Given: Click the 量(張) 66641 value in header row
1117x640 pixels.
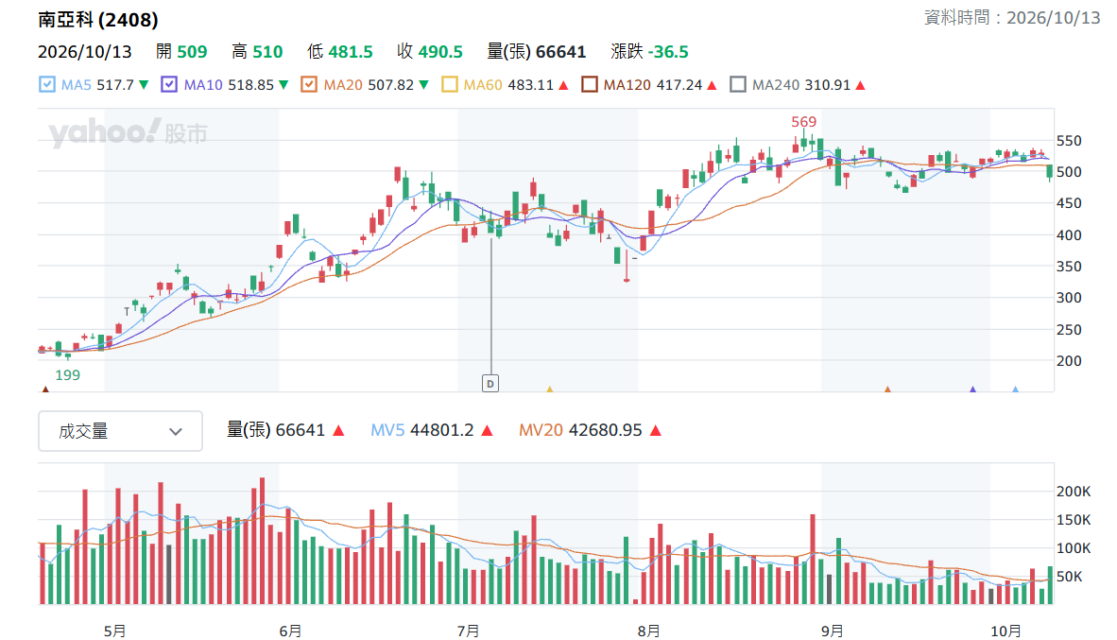Looking at the screenshot, I should 537,52.
